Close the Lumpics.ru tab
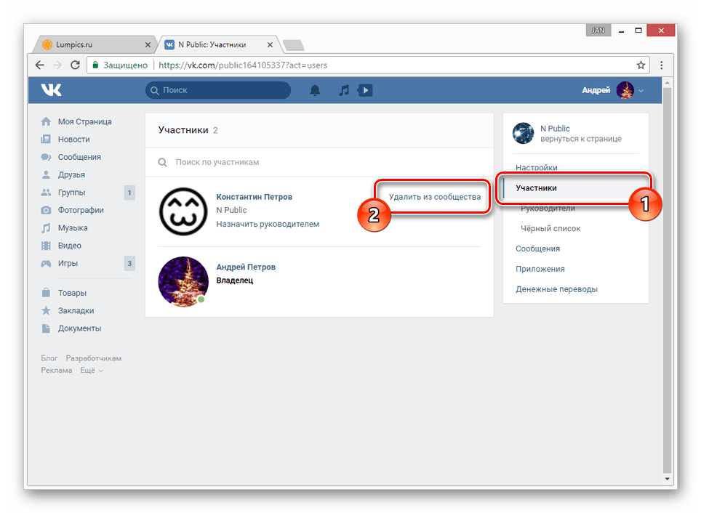The width and height of the screenshot is (701, 513). click(148, 44)
